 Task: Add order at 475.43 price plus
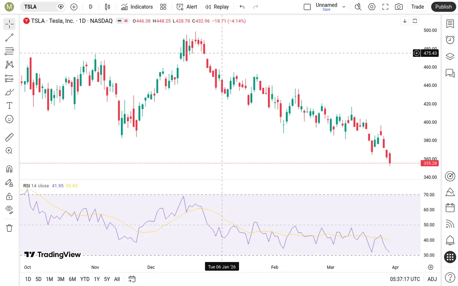pyautogui.click(x=417, y=53)
